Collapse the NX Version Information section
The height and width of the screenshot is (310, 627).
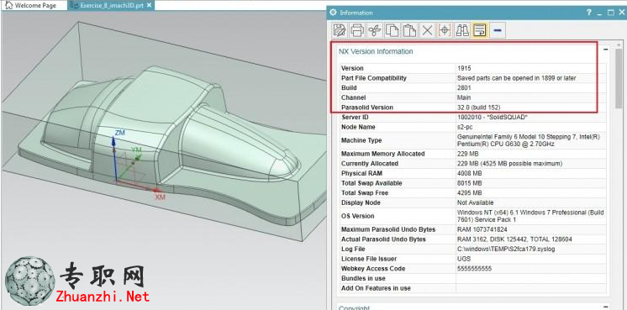coord(606,50)
